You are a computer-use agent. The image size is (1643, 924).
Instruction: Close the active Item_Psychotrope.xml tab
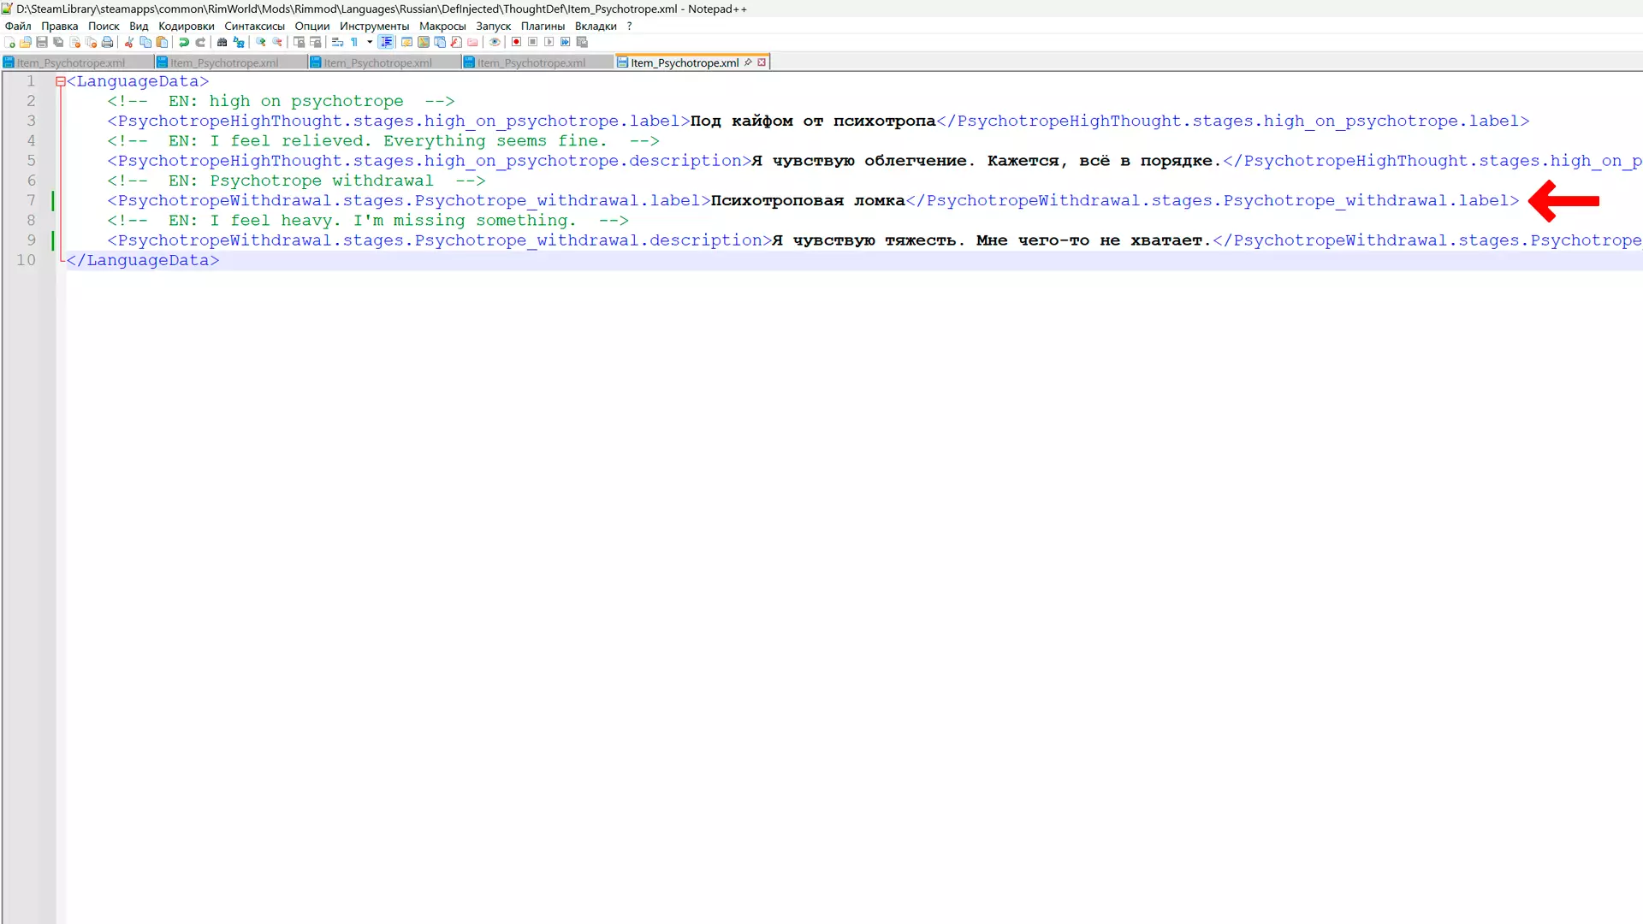coord(762,62)
